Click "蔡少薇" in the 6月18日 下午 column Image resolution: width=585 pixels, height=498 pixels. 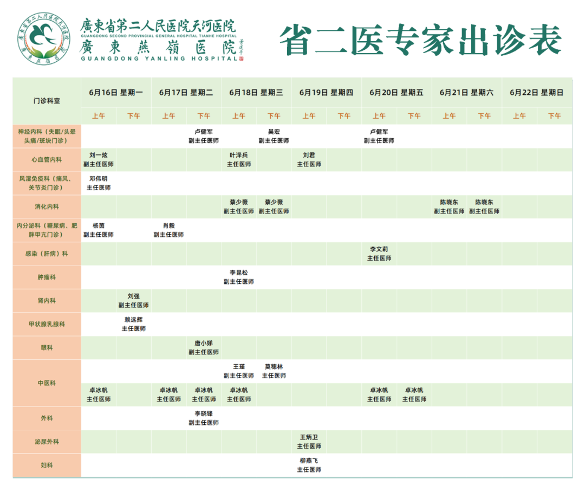tap(274, 202)
